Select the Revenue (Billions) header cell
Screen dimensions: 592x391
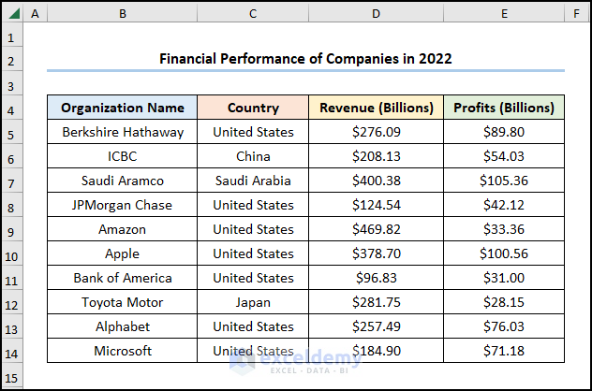pos(376,108)
